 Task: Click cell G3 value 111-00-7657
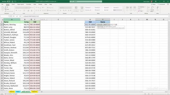point(90,27)
